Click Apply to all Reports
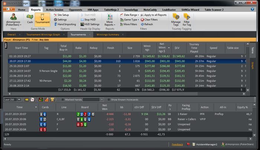Image resolution: width=260 pixels, height=150 pixels. coord(154,15)
